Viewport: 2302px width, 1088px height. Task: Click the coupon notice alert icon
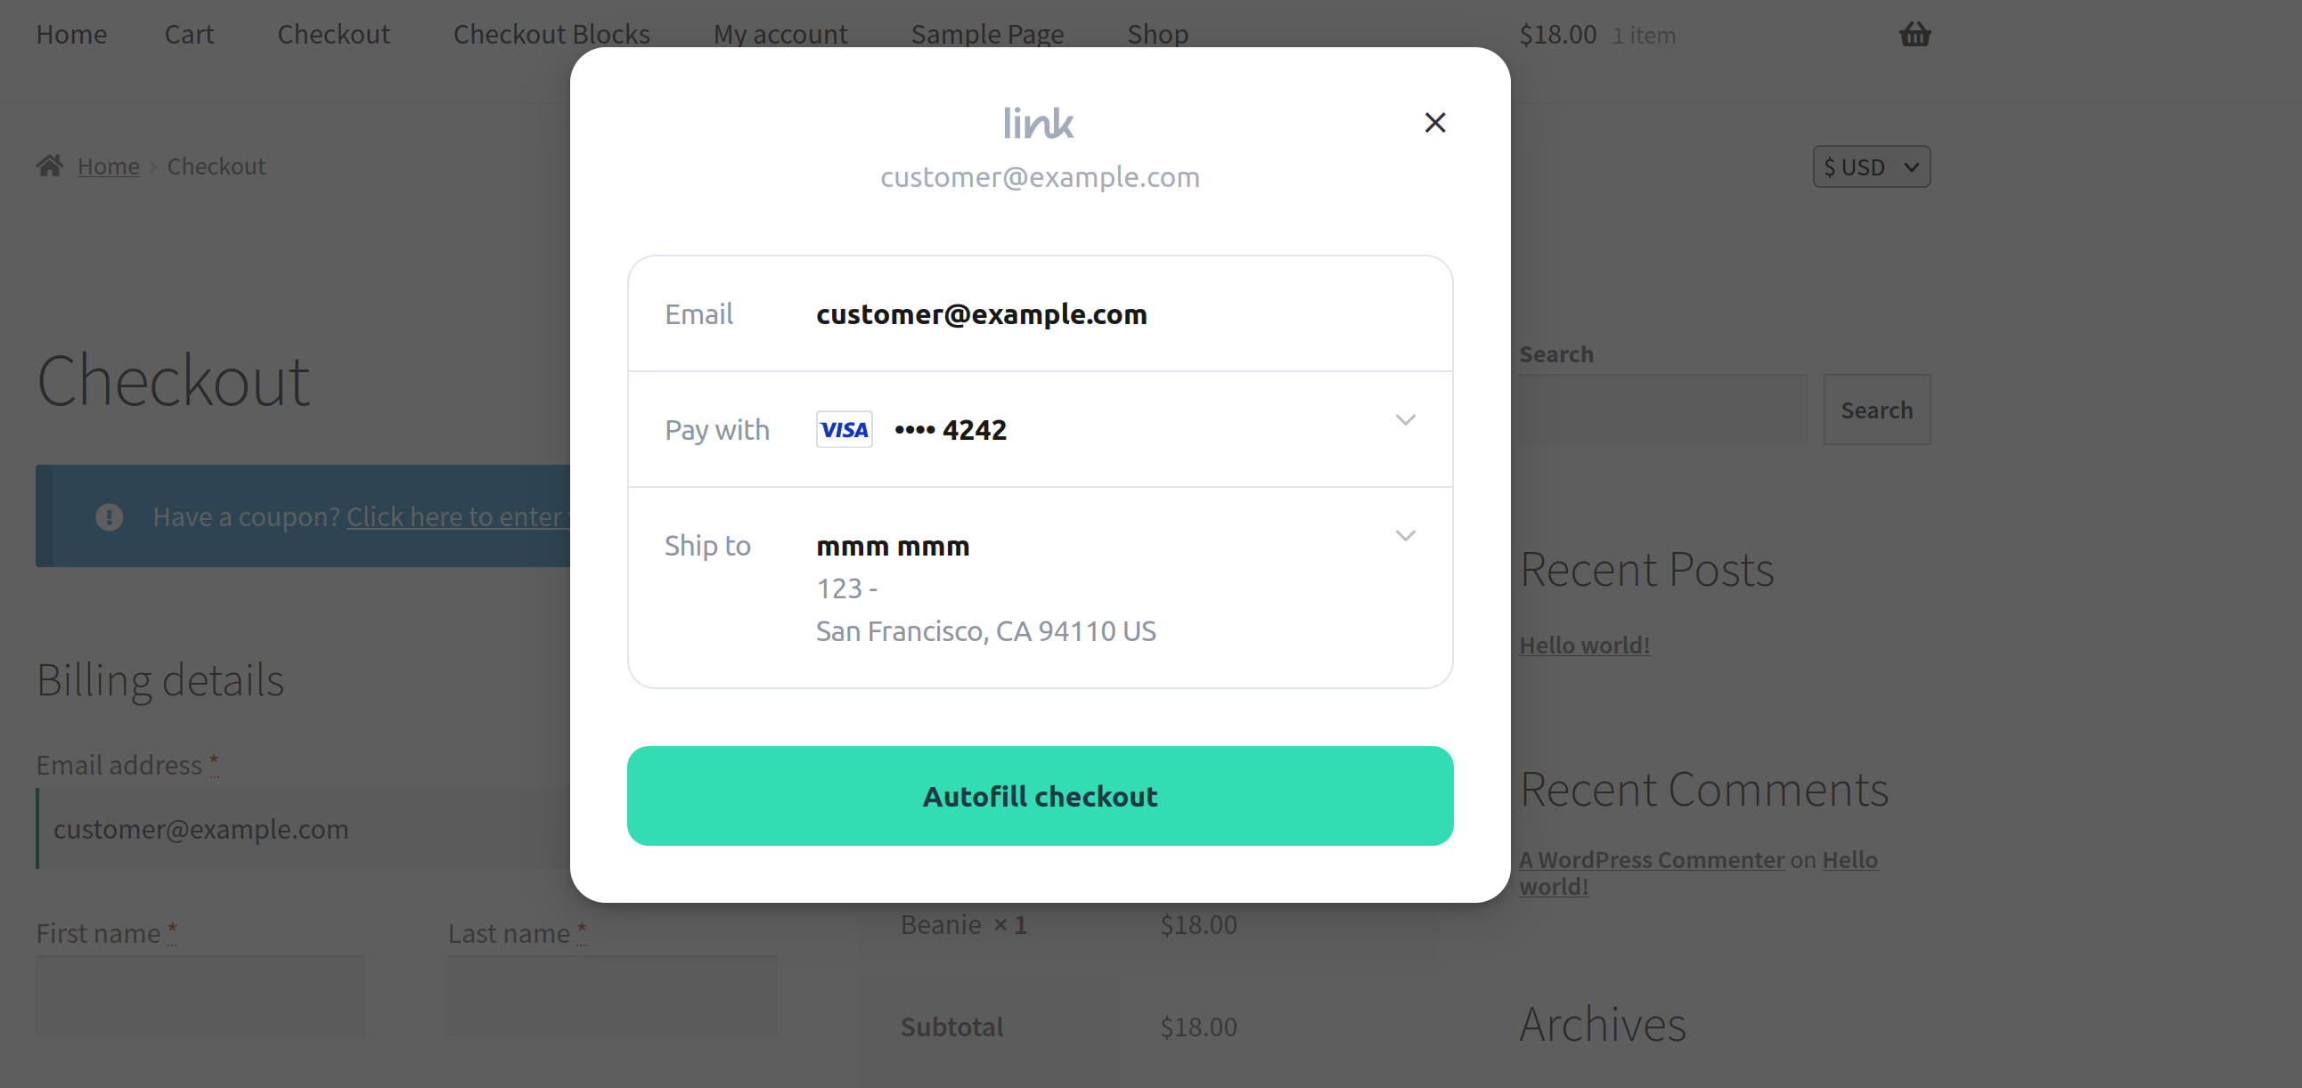coord(108,516)
